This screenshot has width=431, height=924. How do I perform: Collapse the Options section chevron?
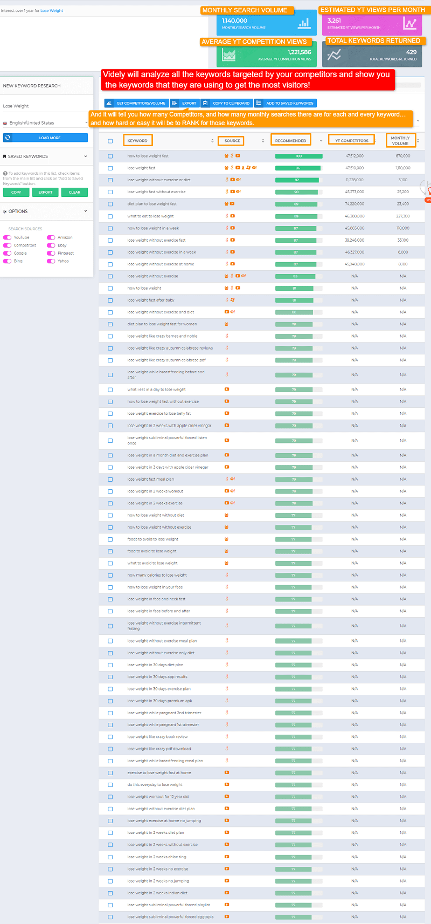pos(86,211)
